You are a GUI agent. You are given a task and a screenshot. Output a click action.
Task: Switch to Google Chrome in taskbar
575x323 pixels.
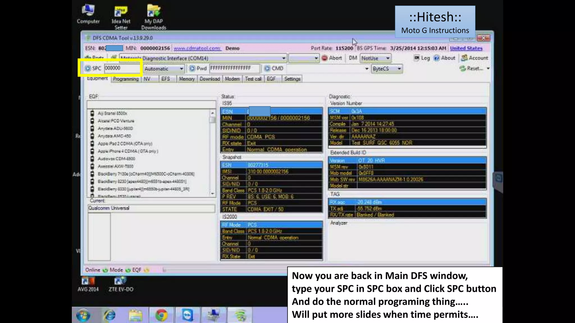tap(161, 315)
